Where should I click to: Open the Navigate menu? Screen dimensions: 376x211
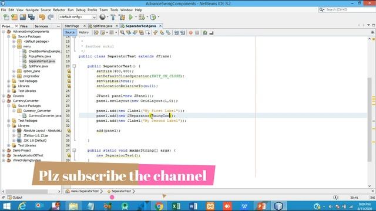(x=32, y=10)
